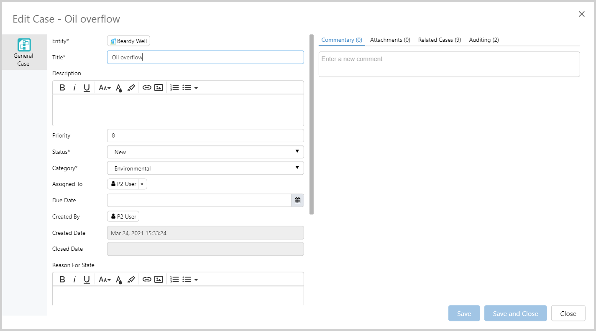This screenshot has width=596, height=331.
Task: Remove P2 User from Assigned To
Action: coord(142,184)
